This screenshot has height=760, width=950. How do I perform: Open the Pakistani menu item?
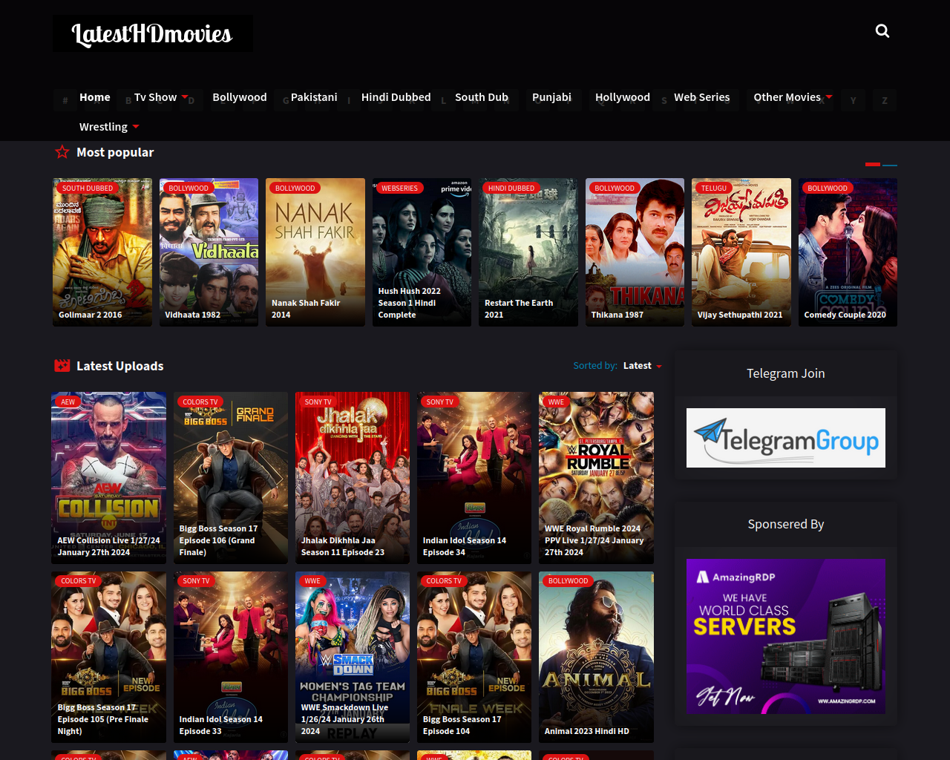314,97
